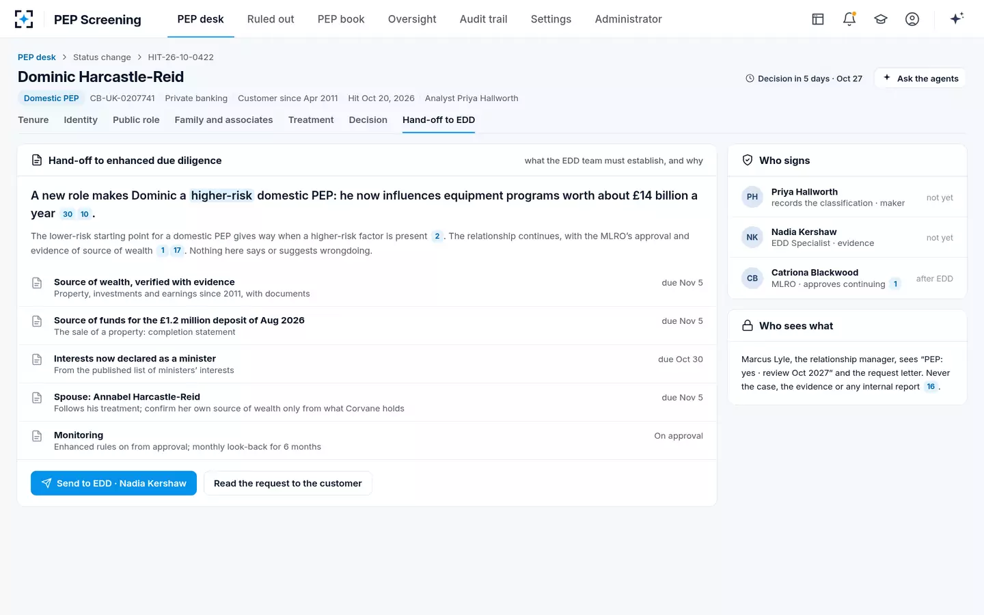Image resolution: width=984 pixels, height=615 pixels.
Task: Select the Family and associates sub-tab
Action: pyautogui.click(x=223, y=120)
